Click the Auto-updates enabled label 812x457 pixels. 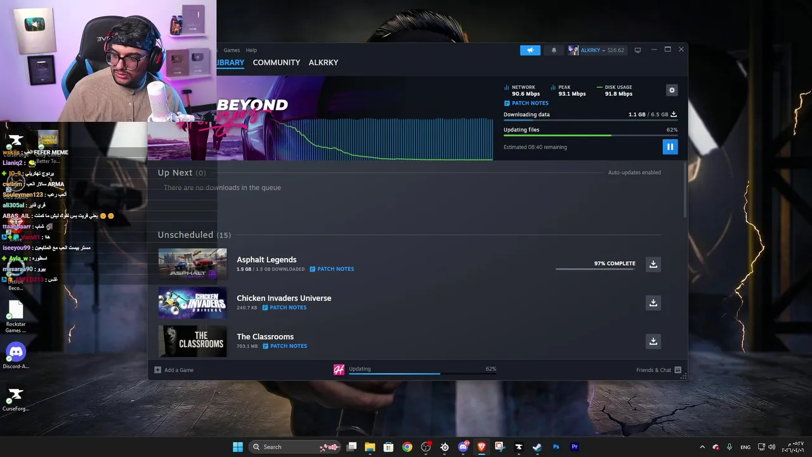click(634, 173)
